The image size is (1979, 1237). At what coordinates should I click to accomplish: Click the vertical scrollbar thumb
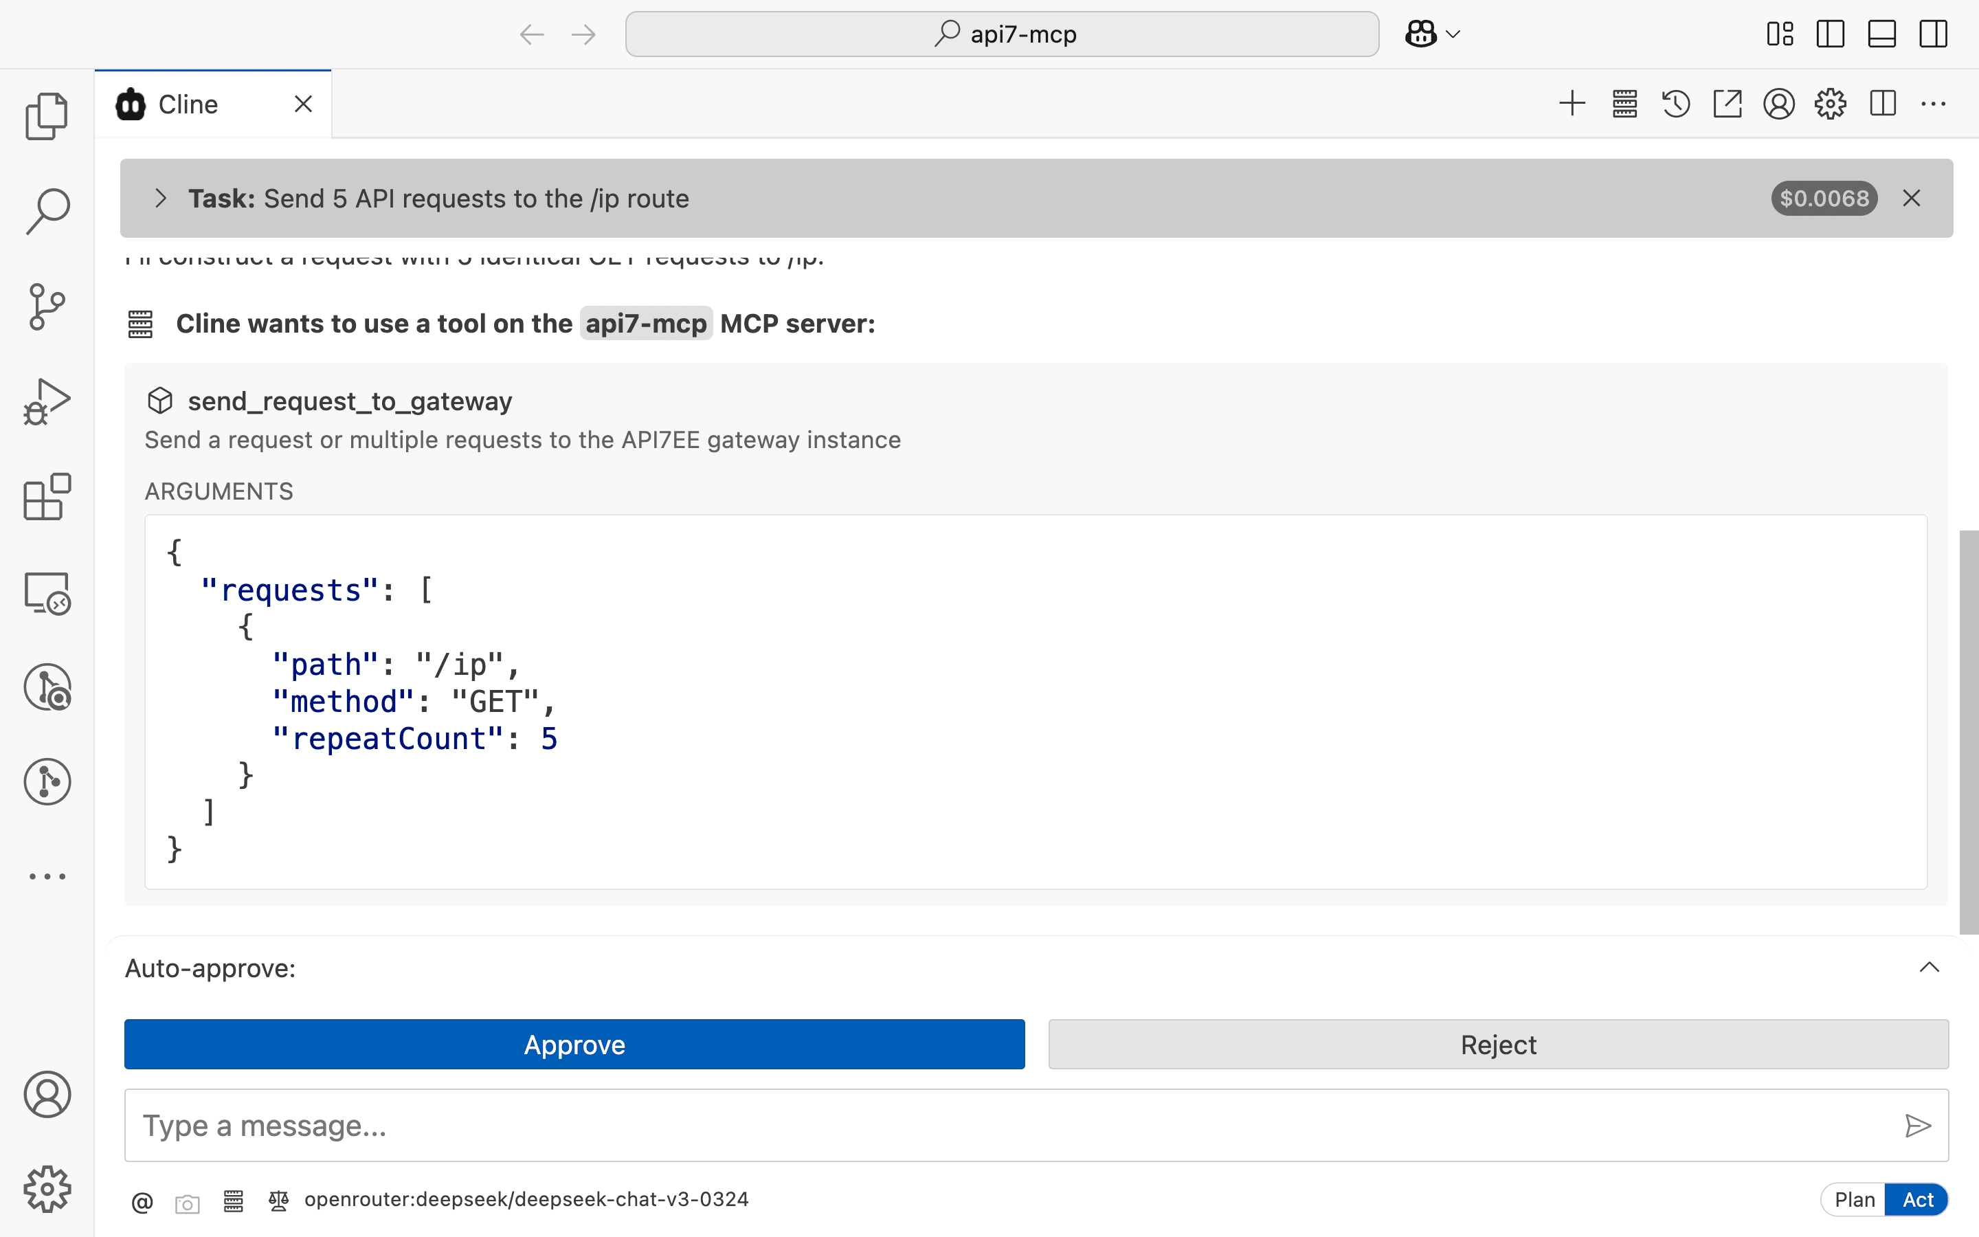click(x=1969, y=732)
